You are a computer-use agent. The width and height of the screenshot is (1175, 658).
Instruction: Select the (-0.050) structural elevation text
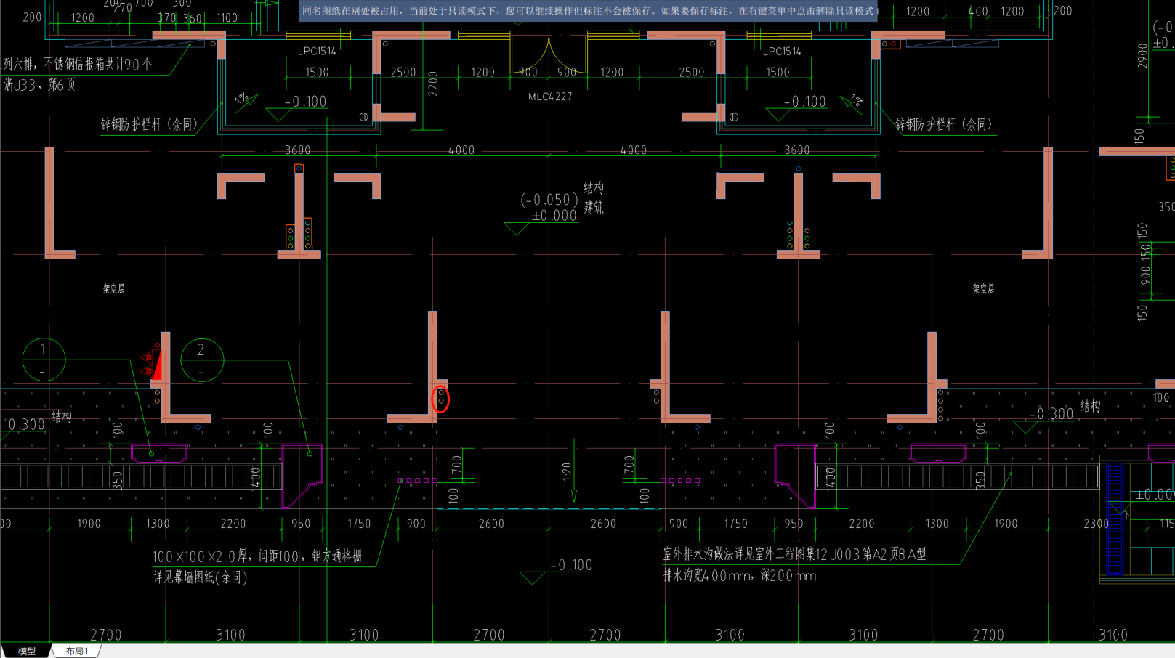pos(549,200)
